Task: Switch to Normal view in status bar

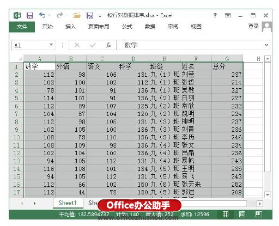Action: 226,215
